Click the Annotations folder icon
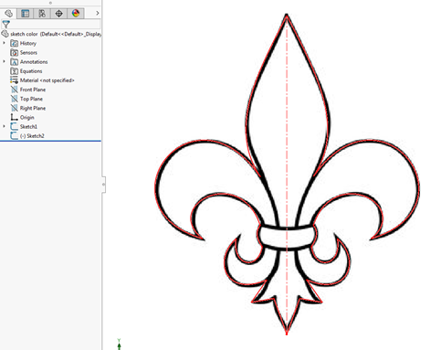Screen dimensions: 441x350 pyautogui.click(x=15, y=62)
